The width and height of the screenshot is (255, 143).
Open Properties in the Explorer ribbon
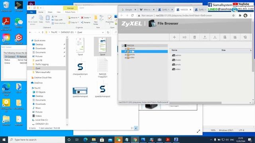110,20
